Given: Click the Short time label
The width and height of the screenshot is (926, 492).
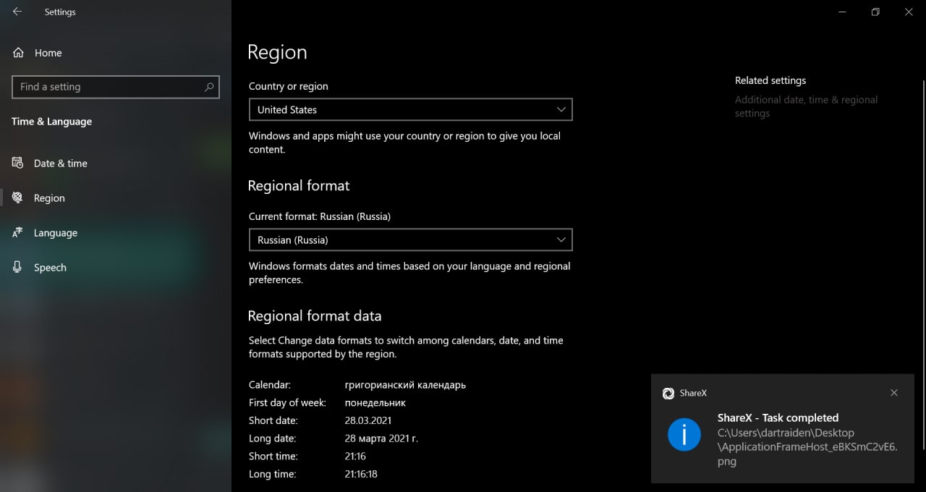Looking at the screenshot, I should [273, 456].
